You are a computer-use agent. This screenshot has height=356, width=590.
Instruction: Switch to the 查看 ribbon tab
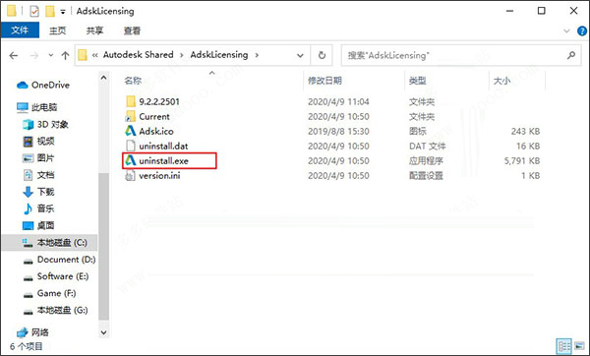(x=132, y=30)
